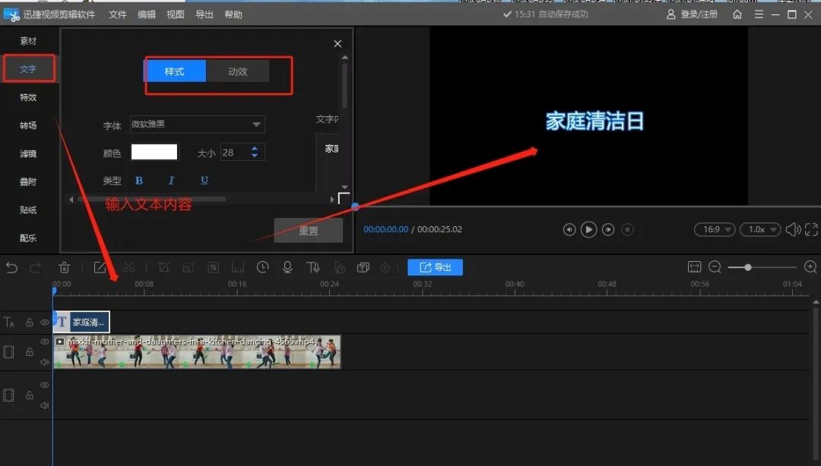Delete selected clip with trash icon
Viewport: 821px width, 466px height.
coord(65,267)
